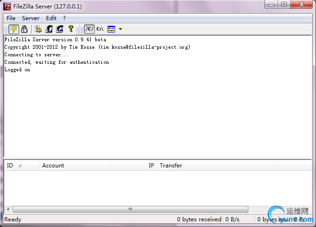Sort by the Account column header
Image resolution: width=316 pixels, height=227 pixels.
[74, 166]
